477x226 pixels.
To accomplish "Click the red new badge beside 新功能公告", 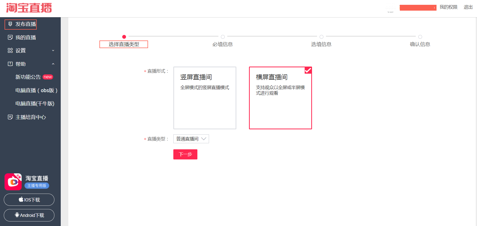I will point(48,77).
